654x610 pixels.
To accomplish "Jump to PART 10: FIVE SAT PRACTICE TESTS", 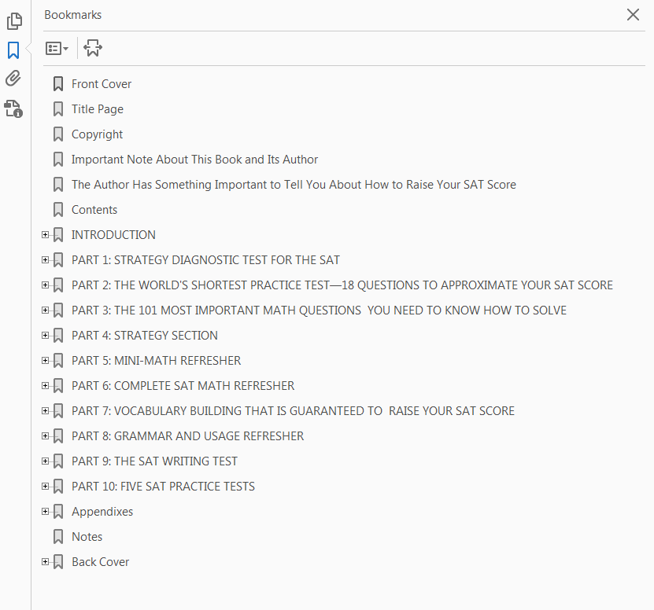I will (x=163, y=487).
